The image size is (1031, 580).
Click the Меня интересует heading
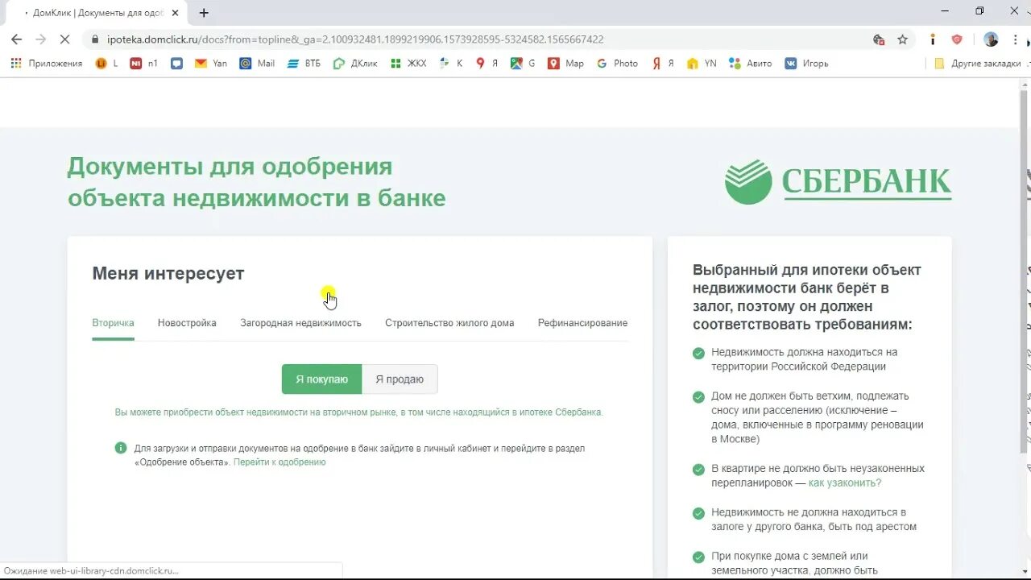click(x=168, y=273)
